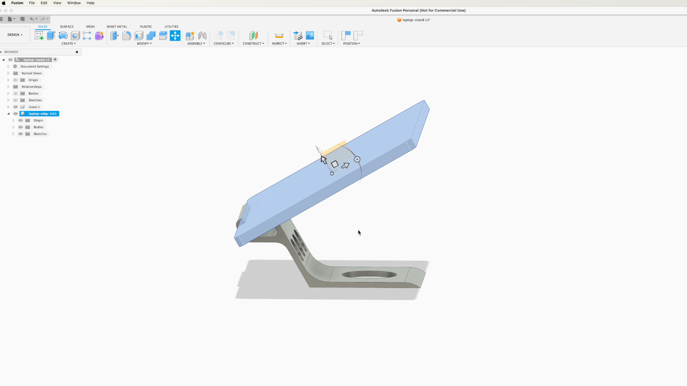Click the Fillet tool in Modify
This screenshot has height=386, width=687.
coord(127,35)
